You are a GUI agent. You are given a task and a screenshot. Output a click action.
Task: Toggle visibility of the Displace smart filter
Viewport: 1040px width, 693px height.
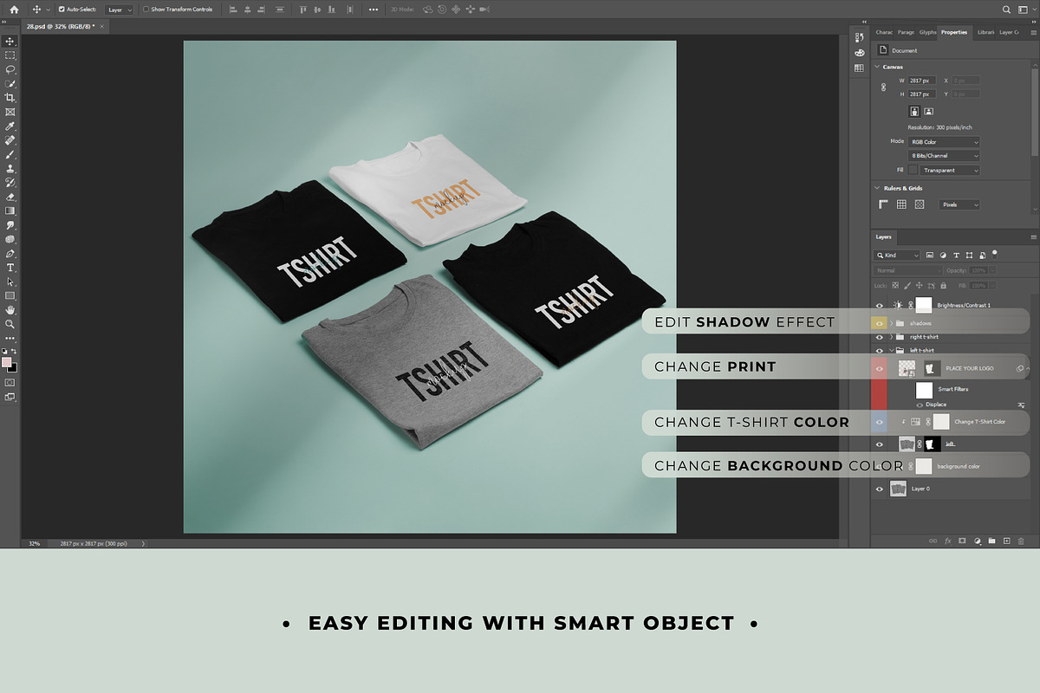click(x=920, y=405)
